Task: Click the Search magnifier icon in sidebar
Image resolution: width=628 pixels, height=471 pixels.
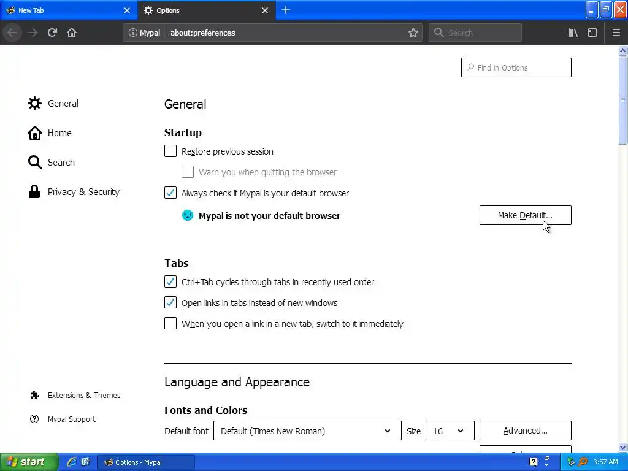Action: click(x=35, y=162)
